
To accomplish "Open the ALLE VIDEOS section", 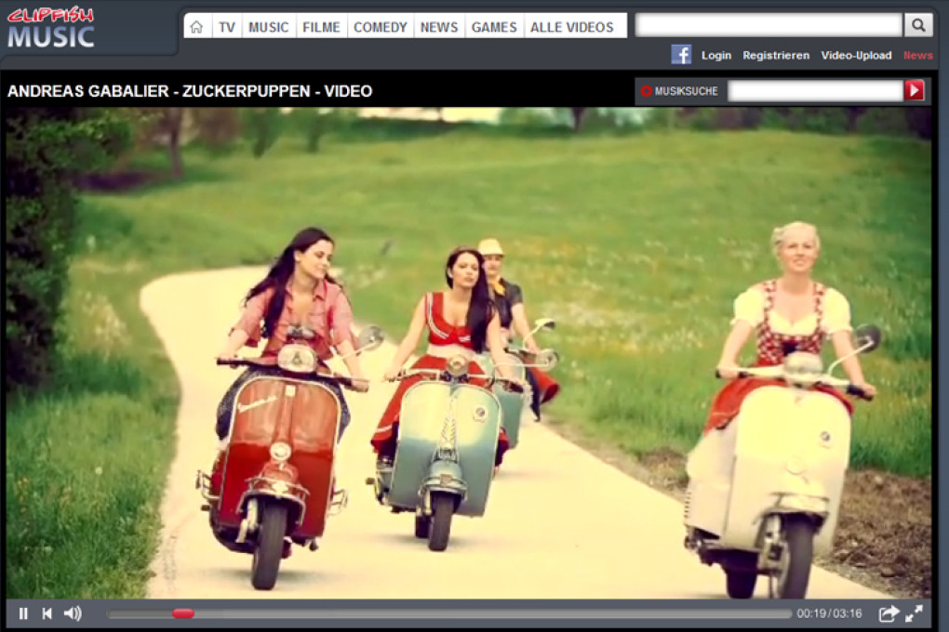I will pos(572,27).
